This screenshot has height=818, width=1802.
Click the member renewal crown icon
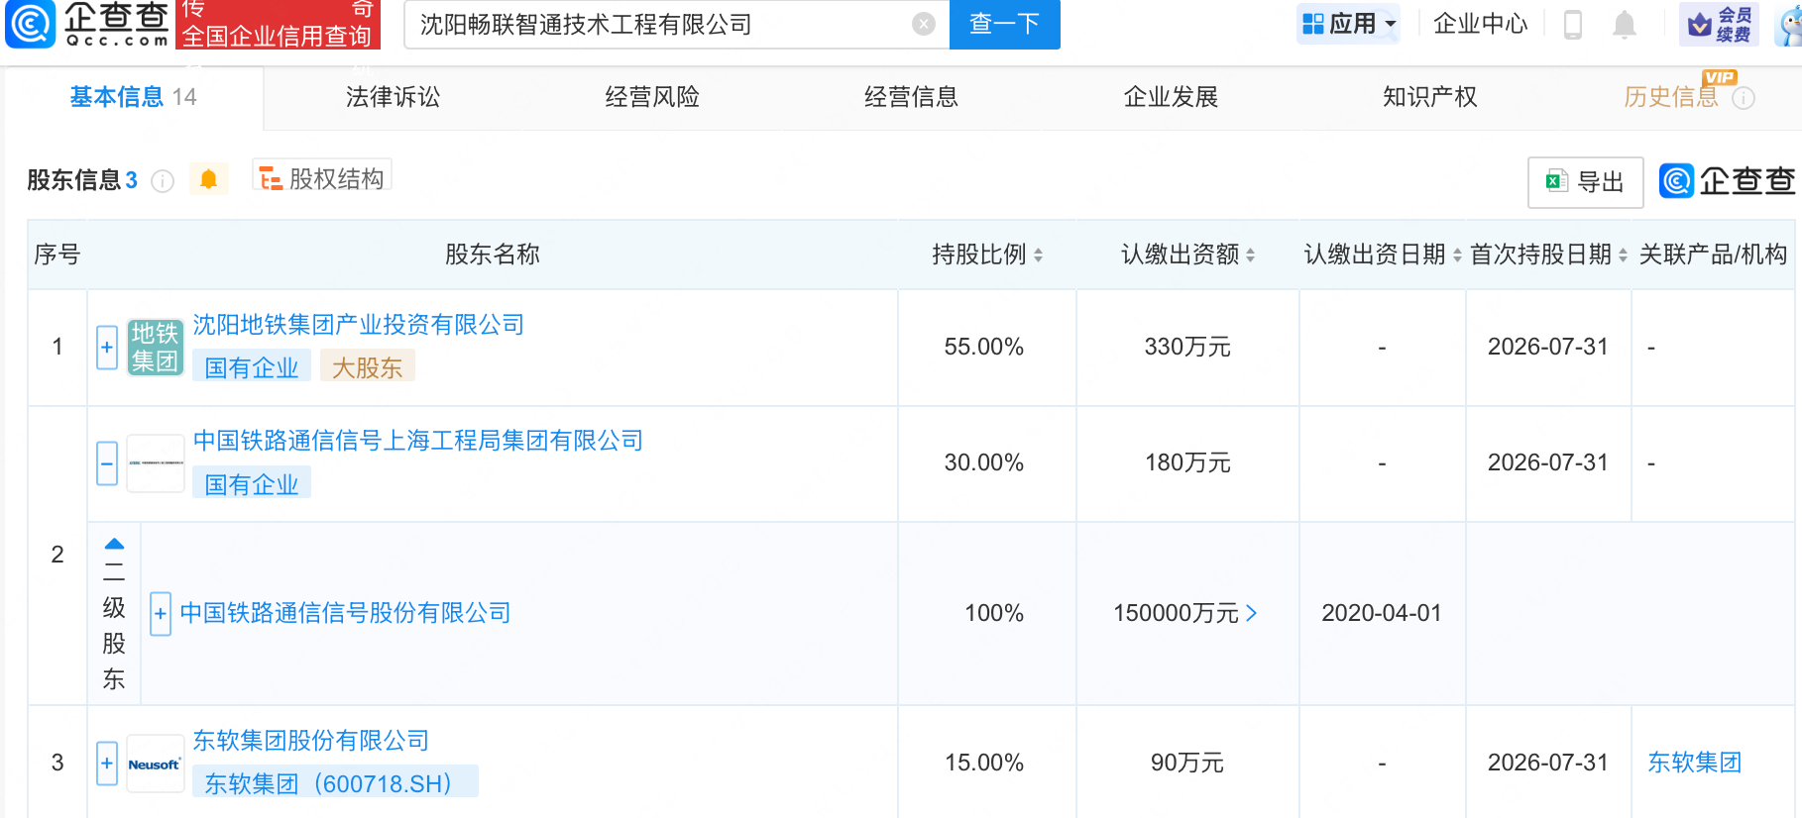tap(1719, 24)
